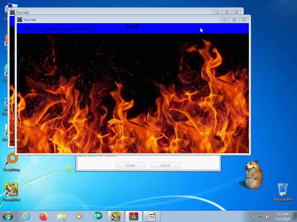This screenshot has width=297, height=222.
Task: Click the front The Hell window title icon
Action: click(x=20, y=20)
